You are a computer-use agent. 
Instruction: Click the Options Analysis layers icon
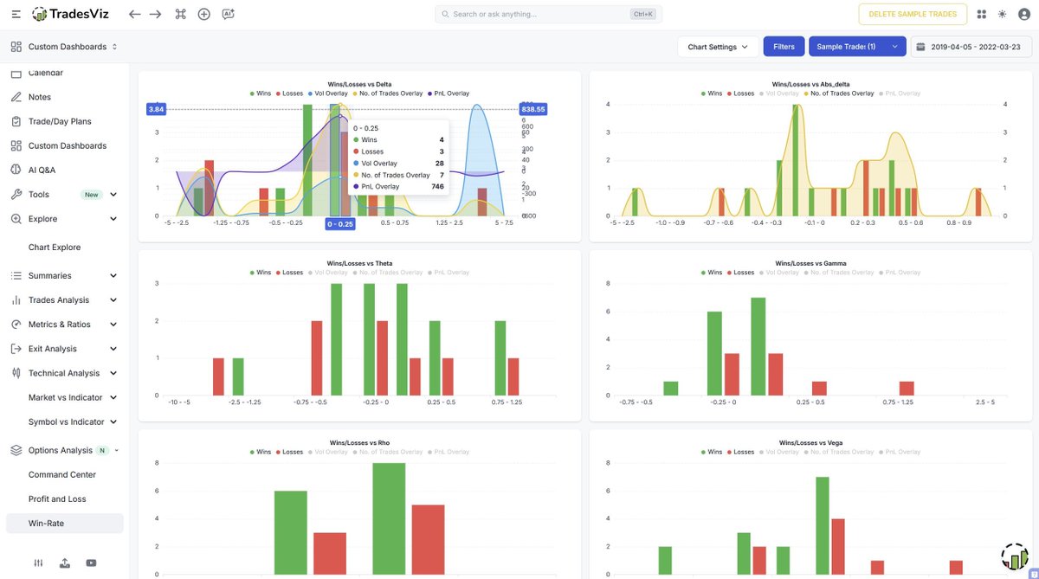tap(16, 450)
